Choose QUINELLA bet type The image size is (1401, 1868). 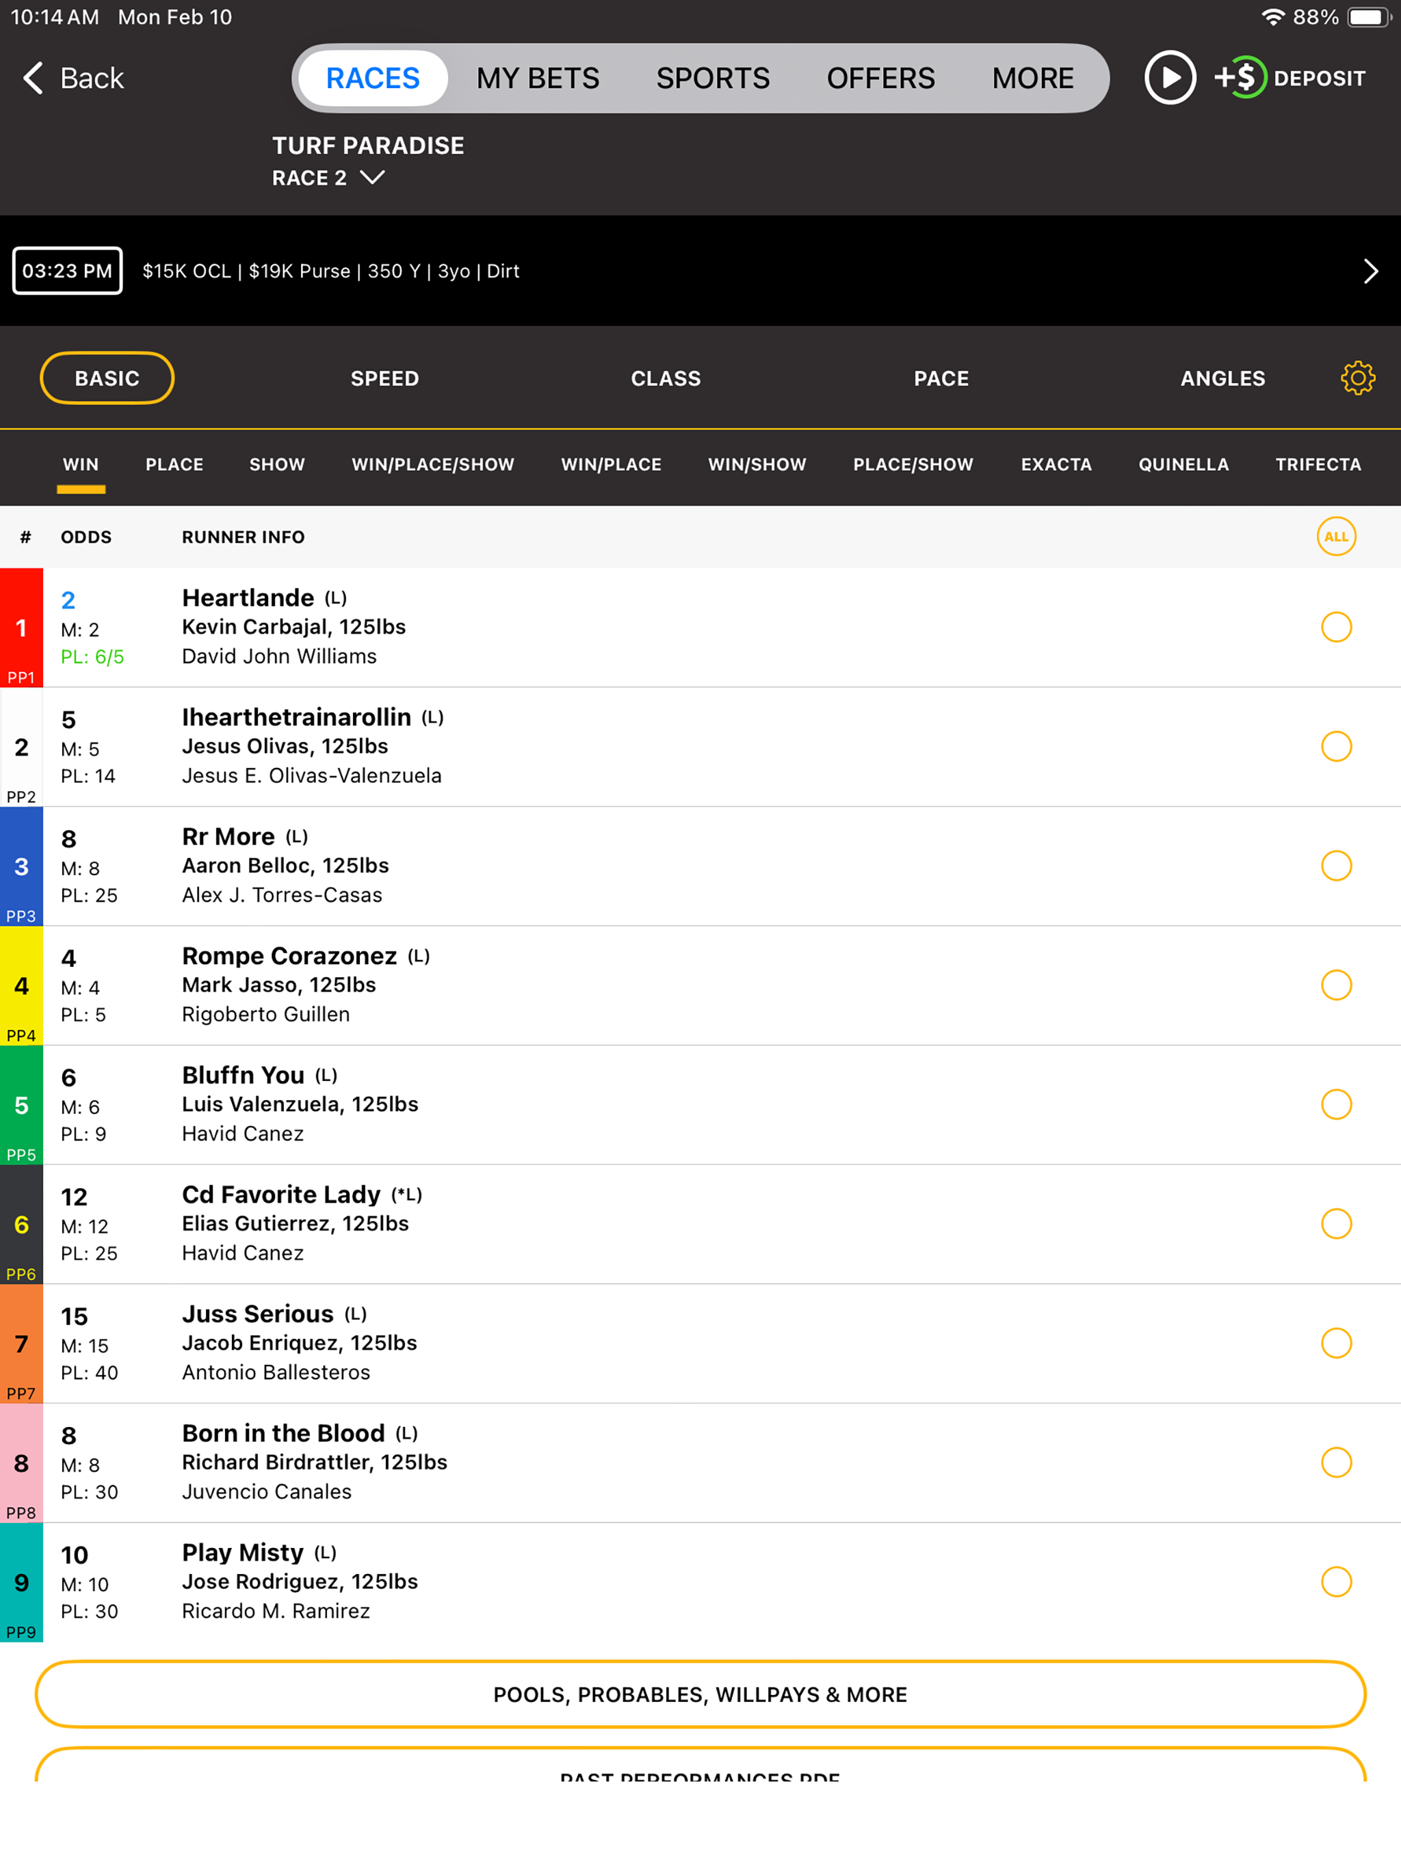1183,464
